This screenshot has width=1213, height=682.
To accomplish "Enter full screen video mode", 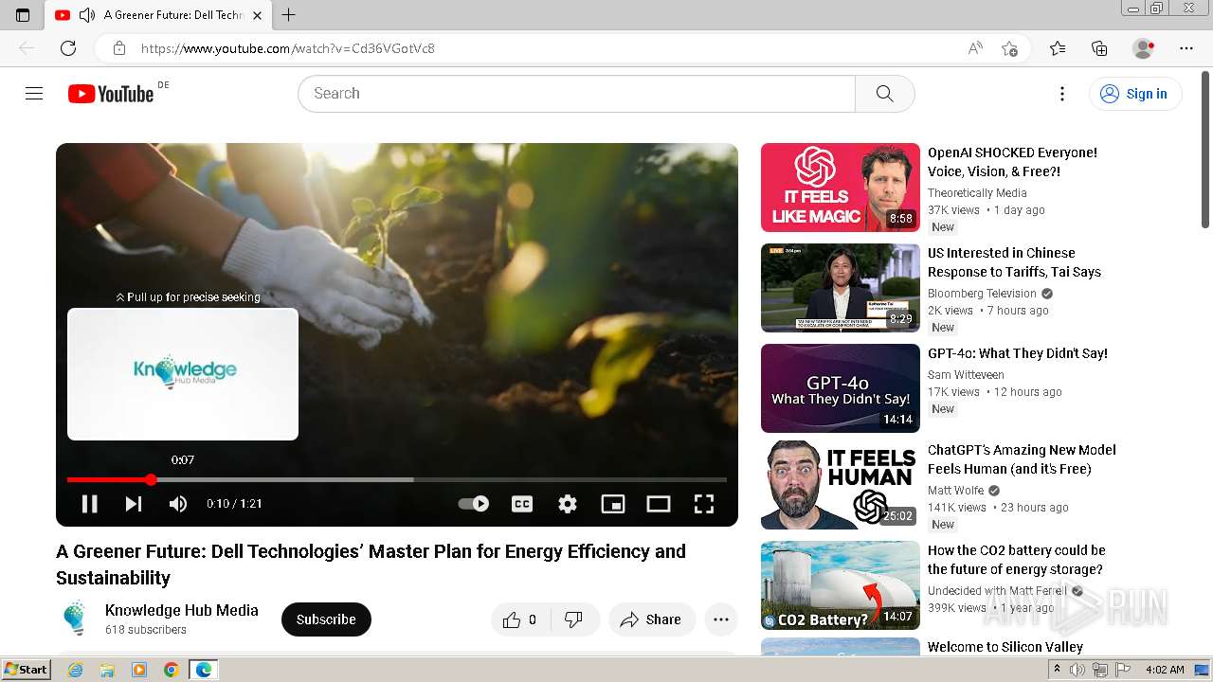I will tap(704, 504).
